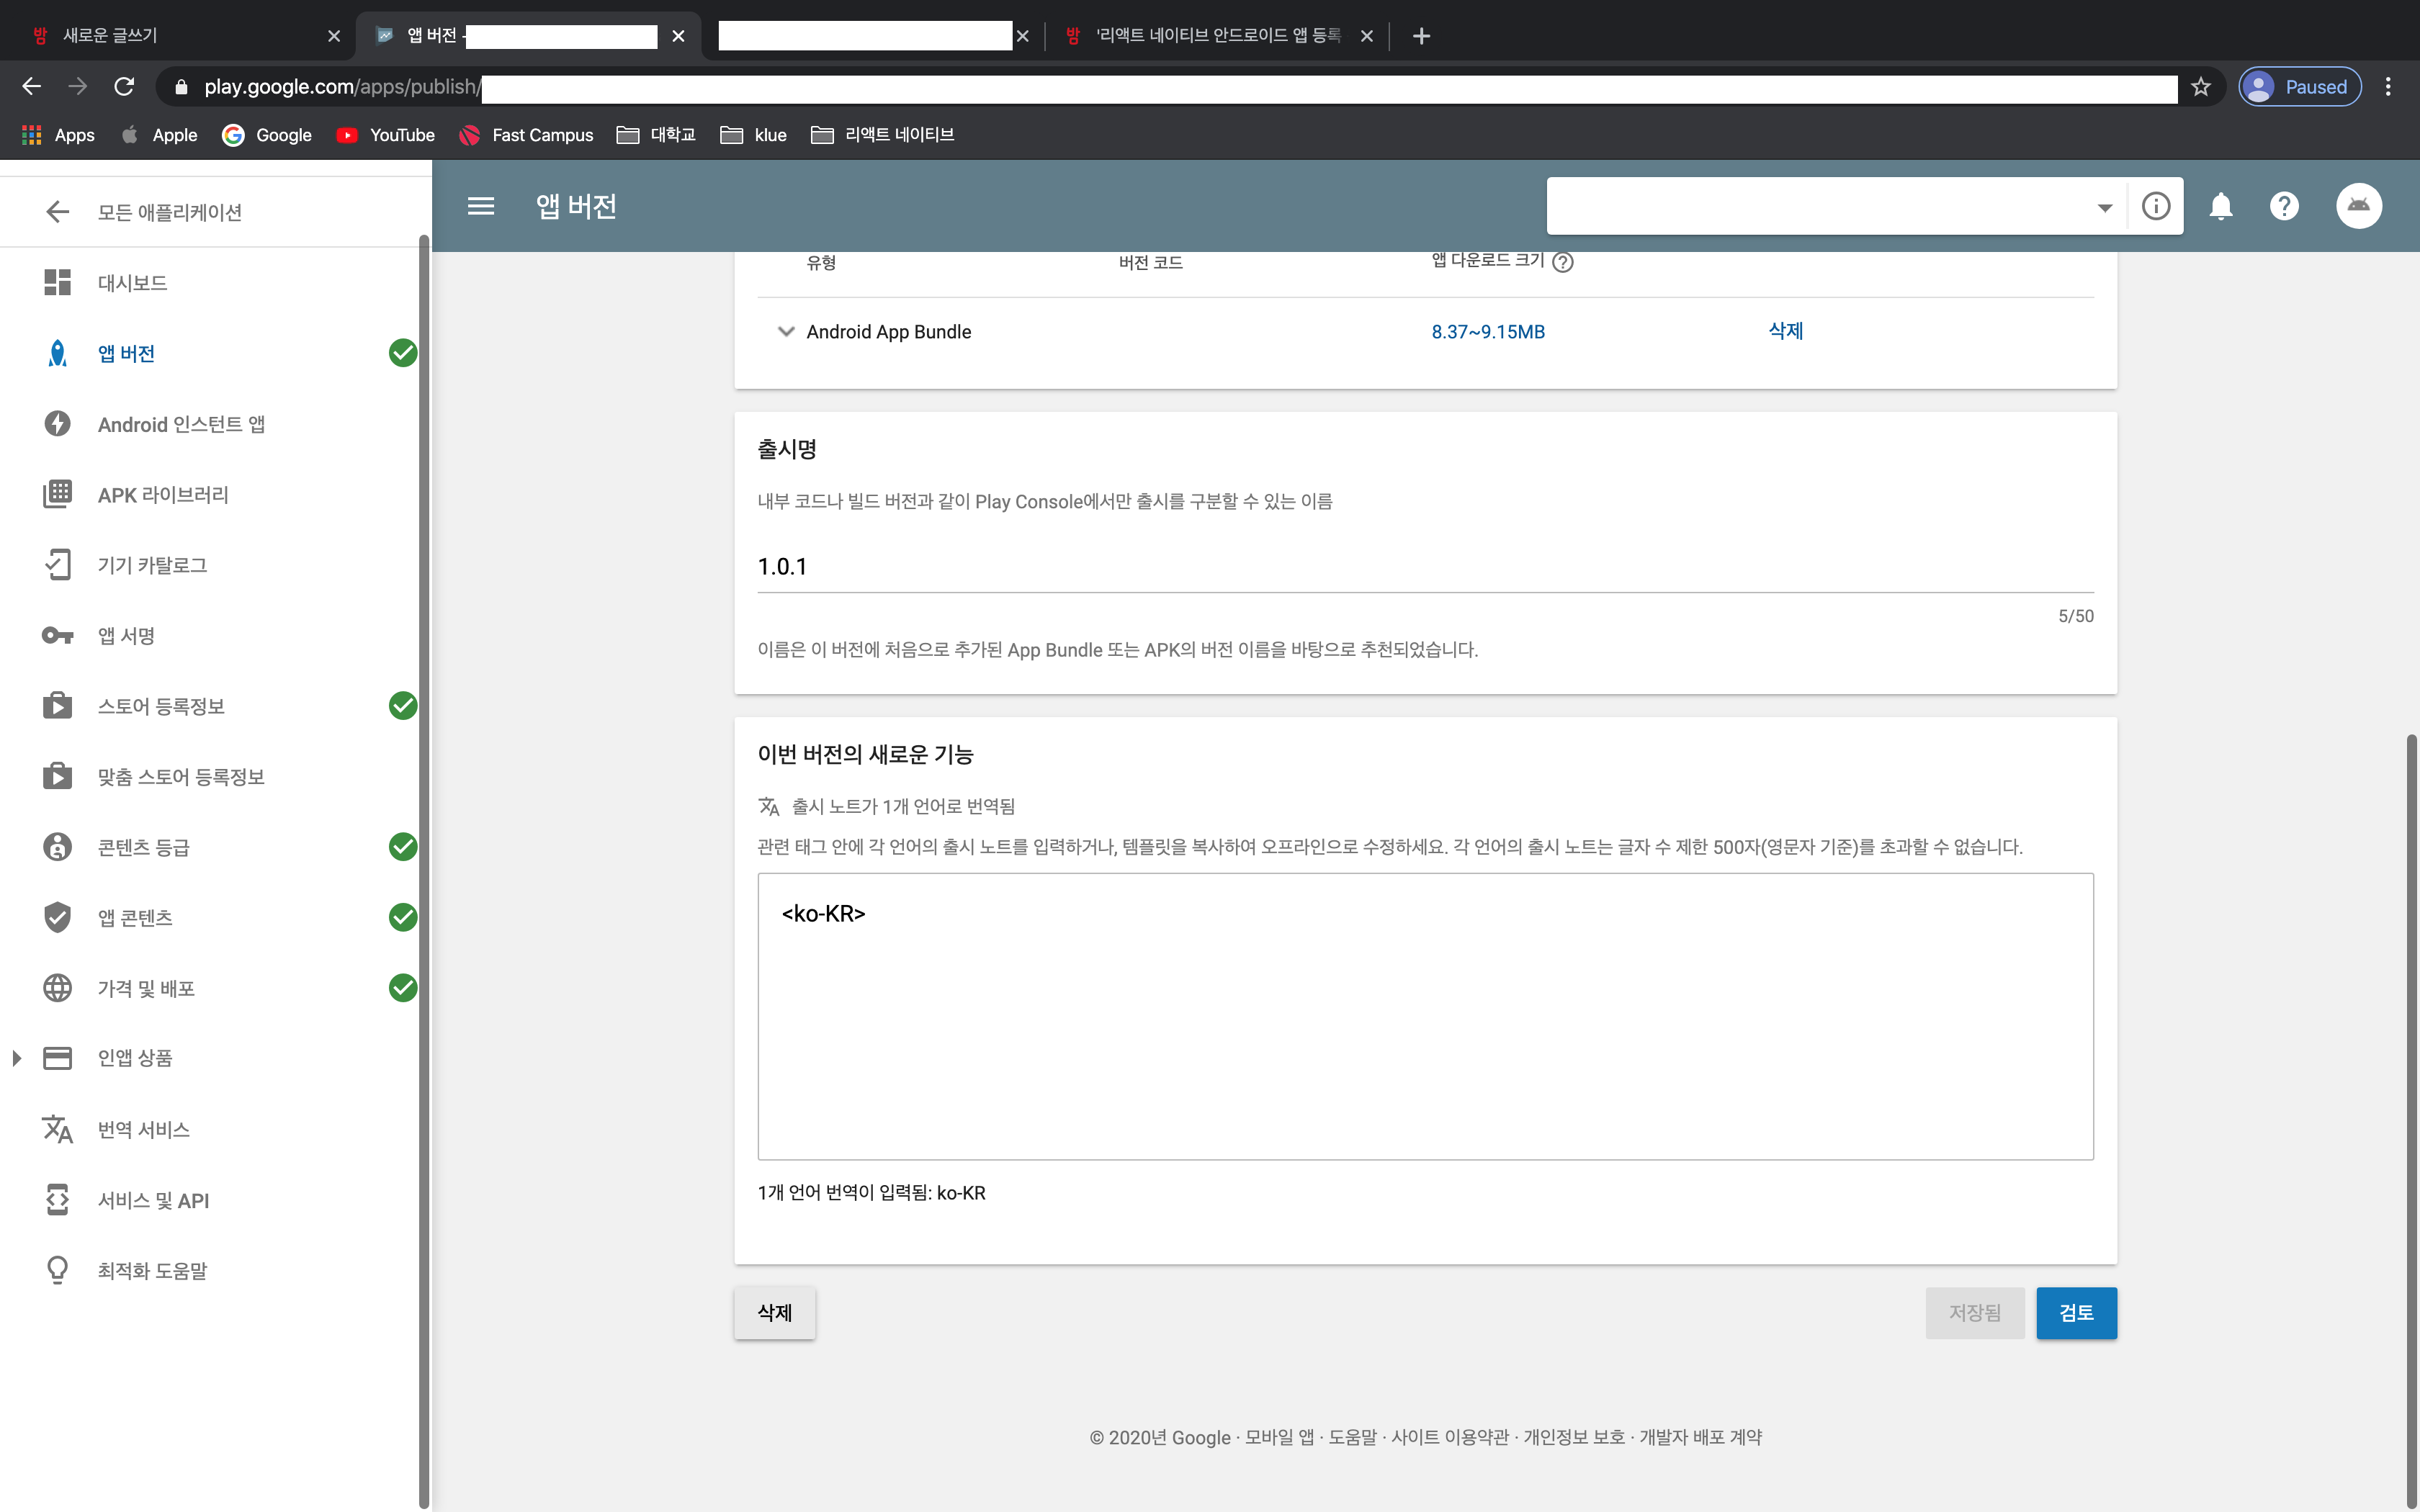Click green checkmark next to 스토어 등록정보

402,706
